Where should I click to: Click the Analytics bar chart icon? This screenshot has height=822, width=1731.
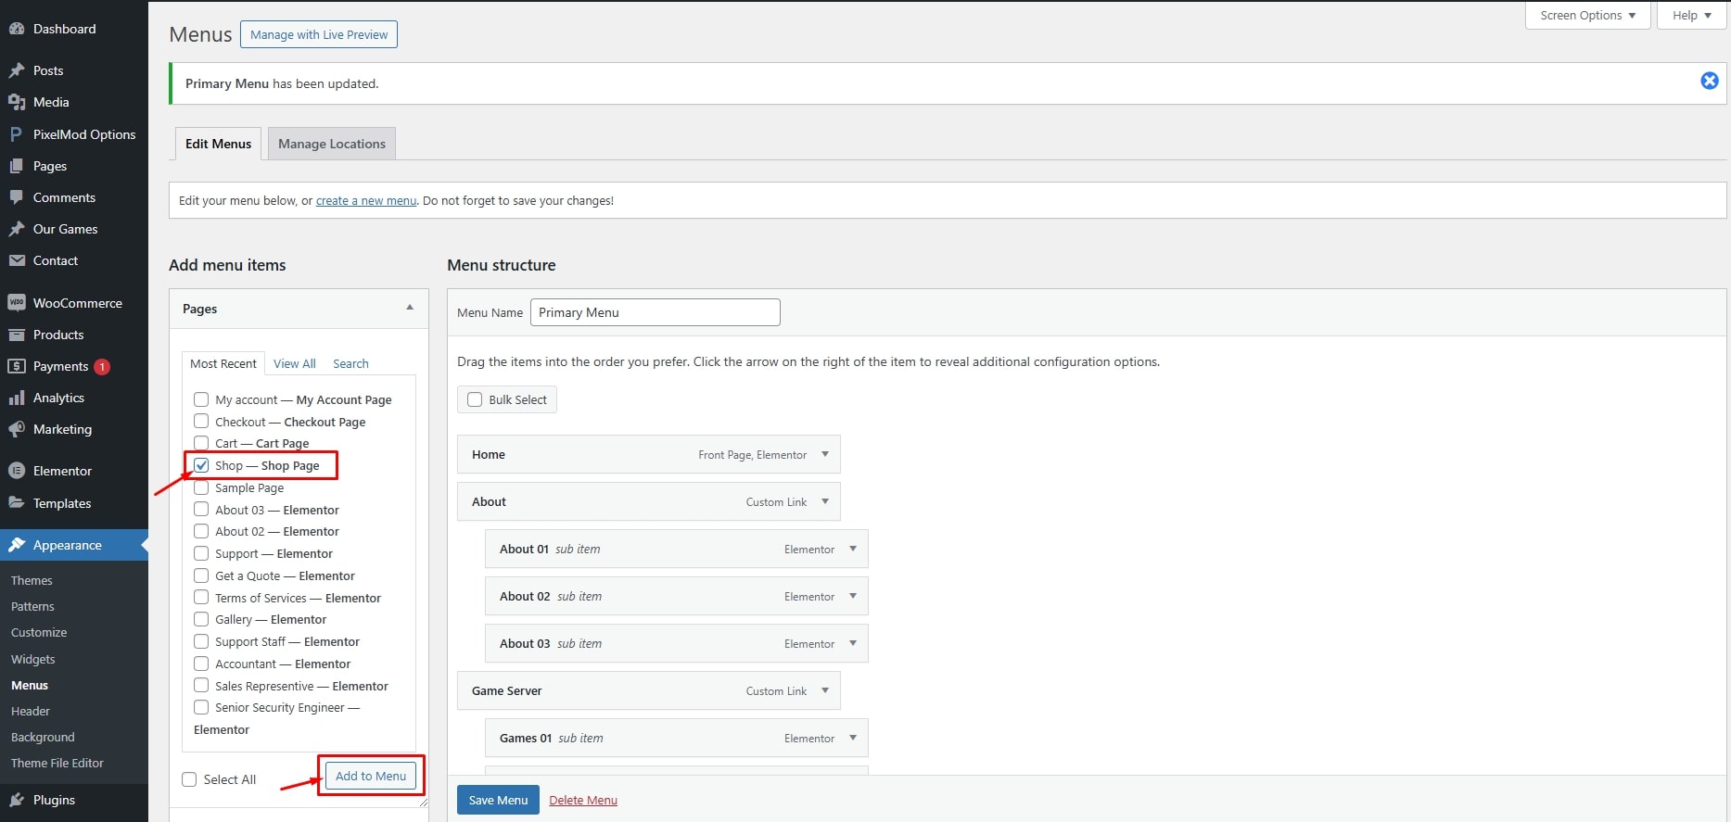click(17, 398)
